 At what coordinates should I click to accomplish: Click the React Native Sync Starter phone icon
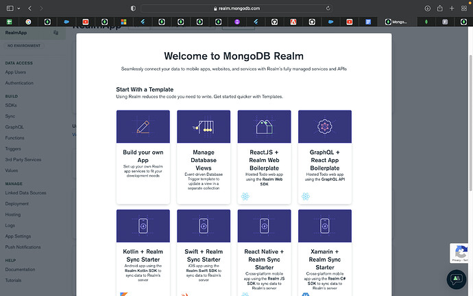(x=264, y=226)
